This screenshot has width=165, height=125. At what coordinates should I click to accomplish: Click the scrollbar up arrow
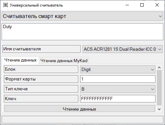pos(159,68)
